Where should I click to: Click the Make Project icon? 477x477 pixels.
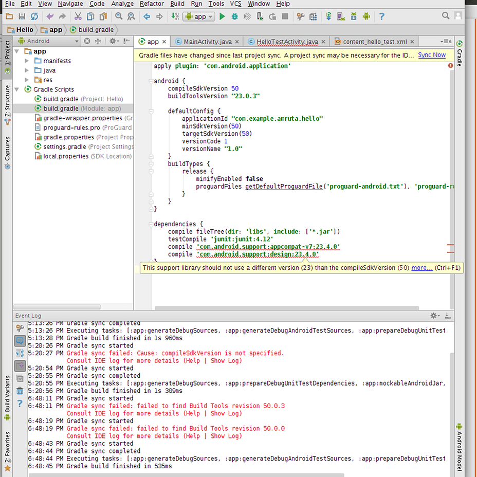pos(175,16)
